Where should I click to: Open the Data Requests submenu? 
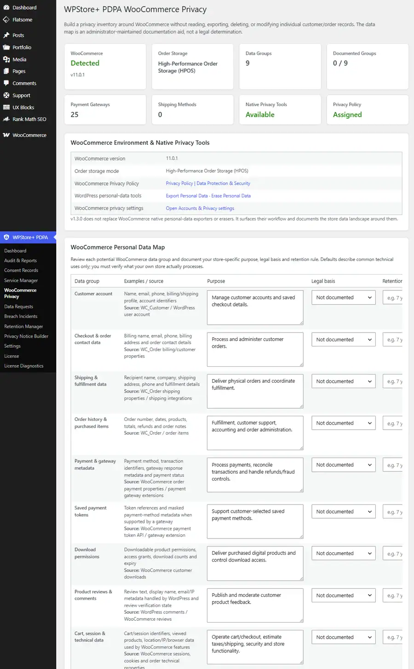point(19,306)
